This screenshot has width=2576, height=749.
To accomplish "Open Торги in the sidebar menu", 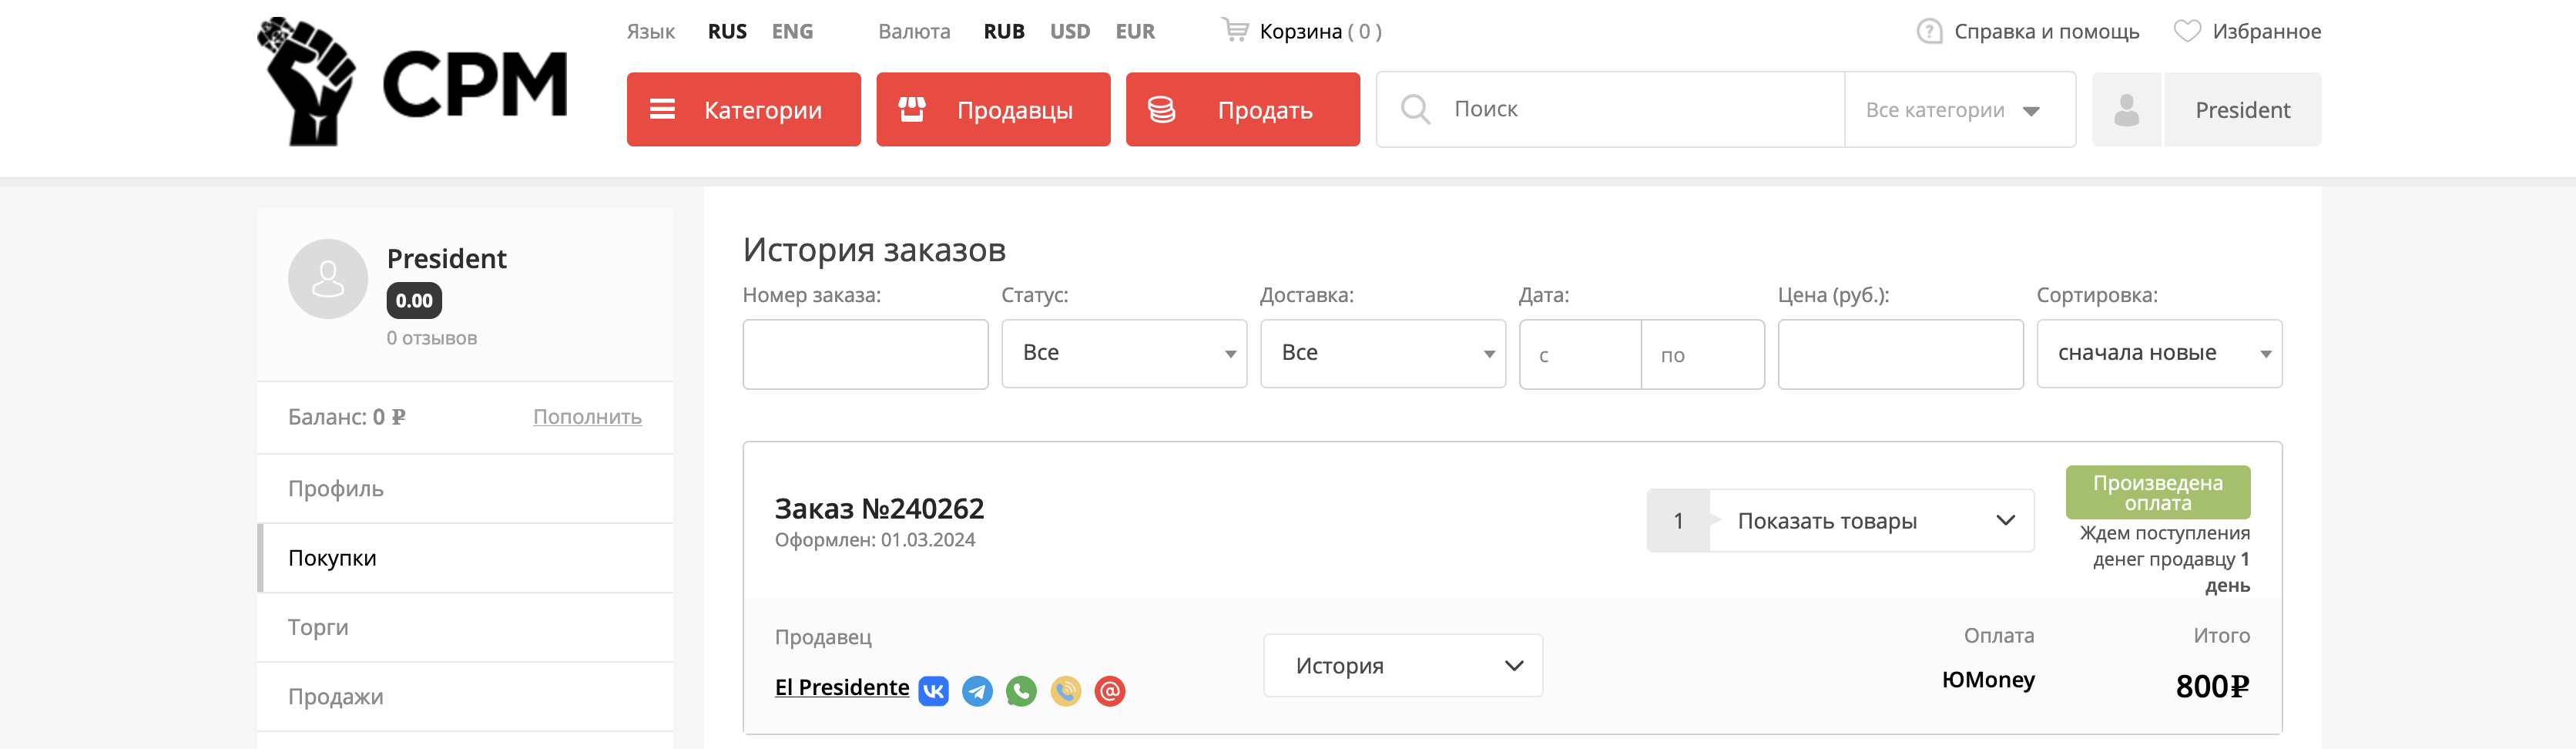I will 465,628.
